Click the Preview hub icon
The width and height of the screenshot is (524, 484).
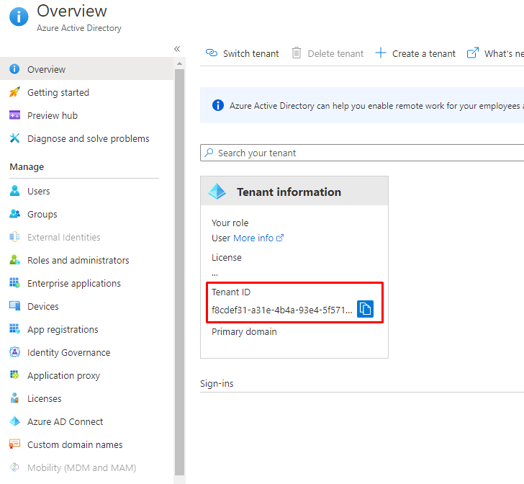(14, 115)
